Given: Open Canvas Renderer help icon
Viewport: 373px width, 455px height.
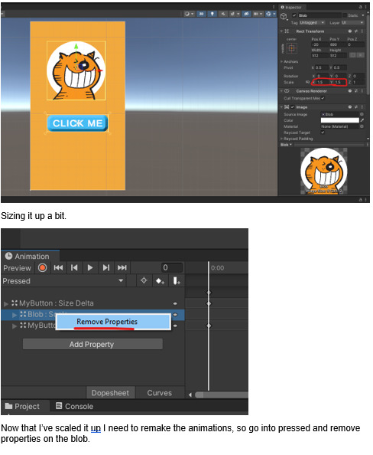Looking at the screenshot, I should [x=350, y=91].
